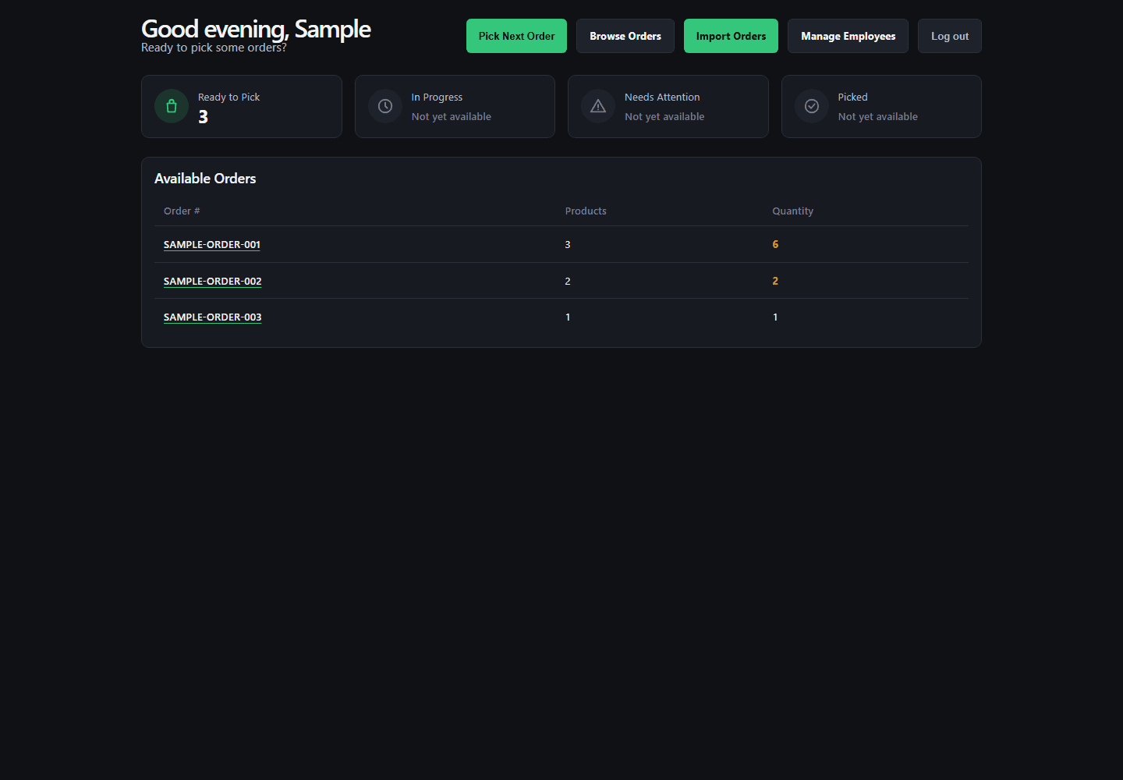The width and height of the screenshot is (1123, 780).
Task: Click products value 3 for SAMPLE-ORDER-001
Action: point(568,244)
